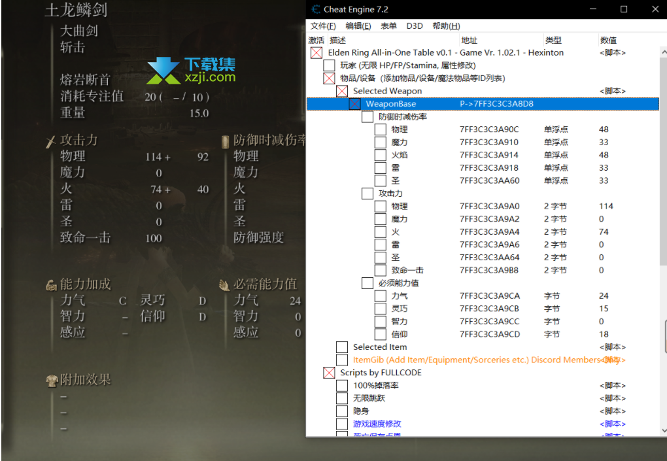Freeze the 魔力 7FF3C3C3A910 entry
The height and width of the screenshot is (461, 667).
point(381,142)
